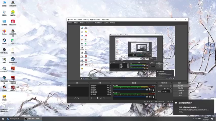
Task: Open the 编辑(E) Edit menu
Action: point(76,23)
